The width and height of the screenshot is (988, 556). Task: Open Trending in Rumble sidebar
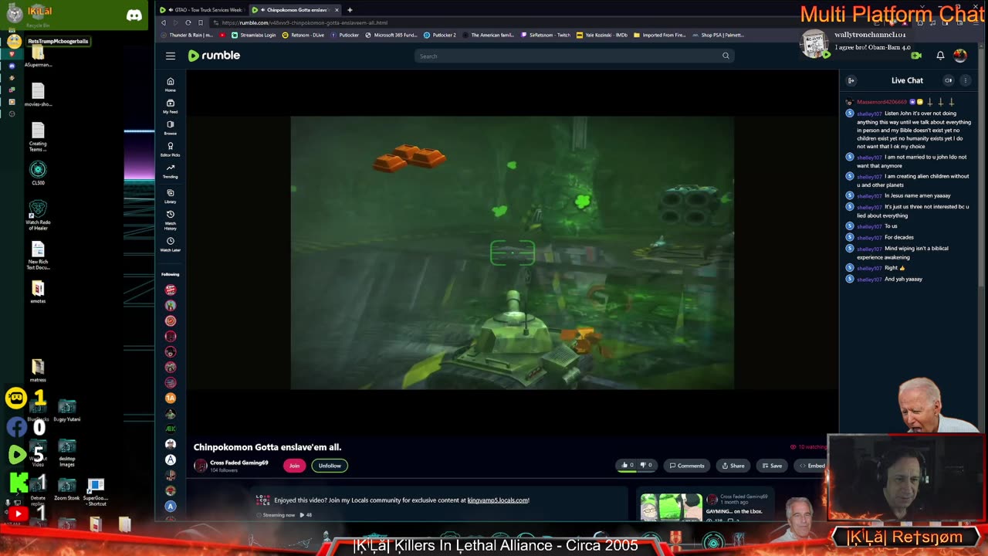(x=171, y=171)
